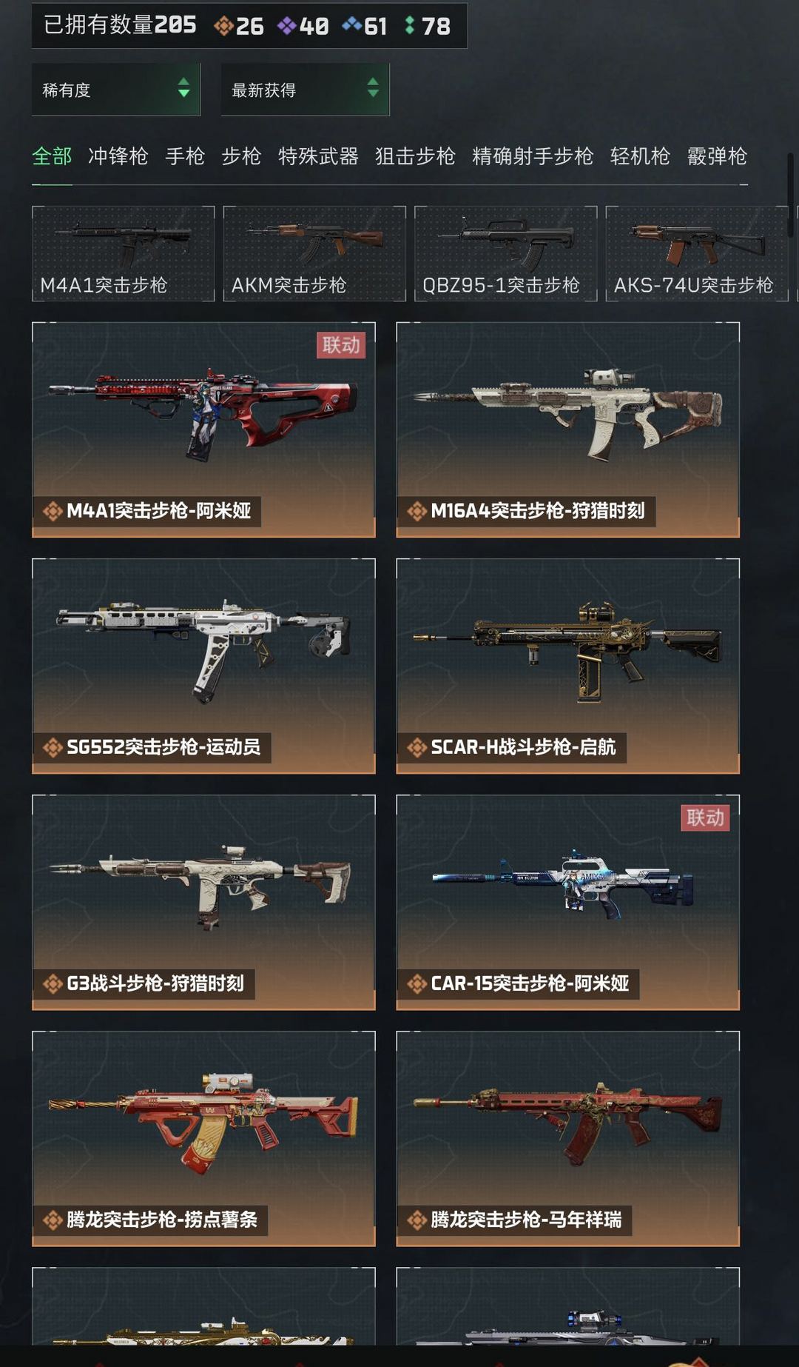Open the 稀有度 sort dropdown

(x=116, y=90)
